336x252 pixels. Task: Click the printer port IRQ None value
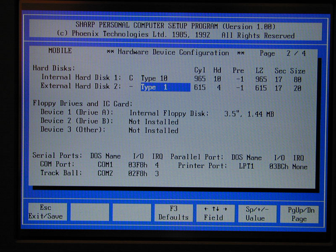click(x=300, y=167)
